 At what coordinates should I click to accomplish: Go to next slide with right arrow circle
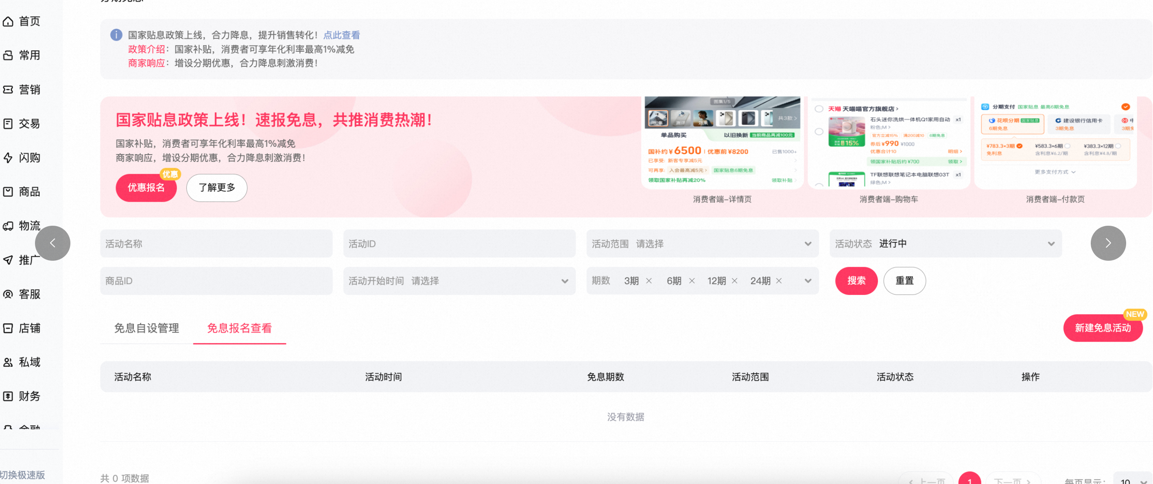1108,243
